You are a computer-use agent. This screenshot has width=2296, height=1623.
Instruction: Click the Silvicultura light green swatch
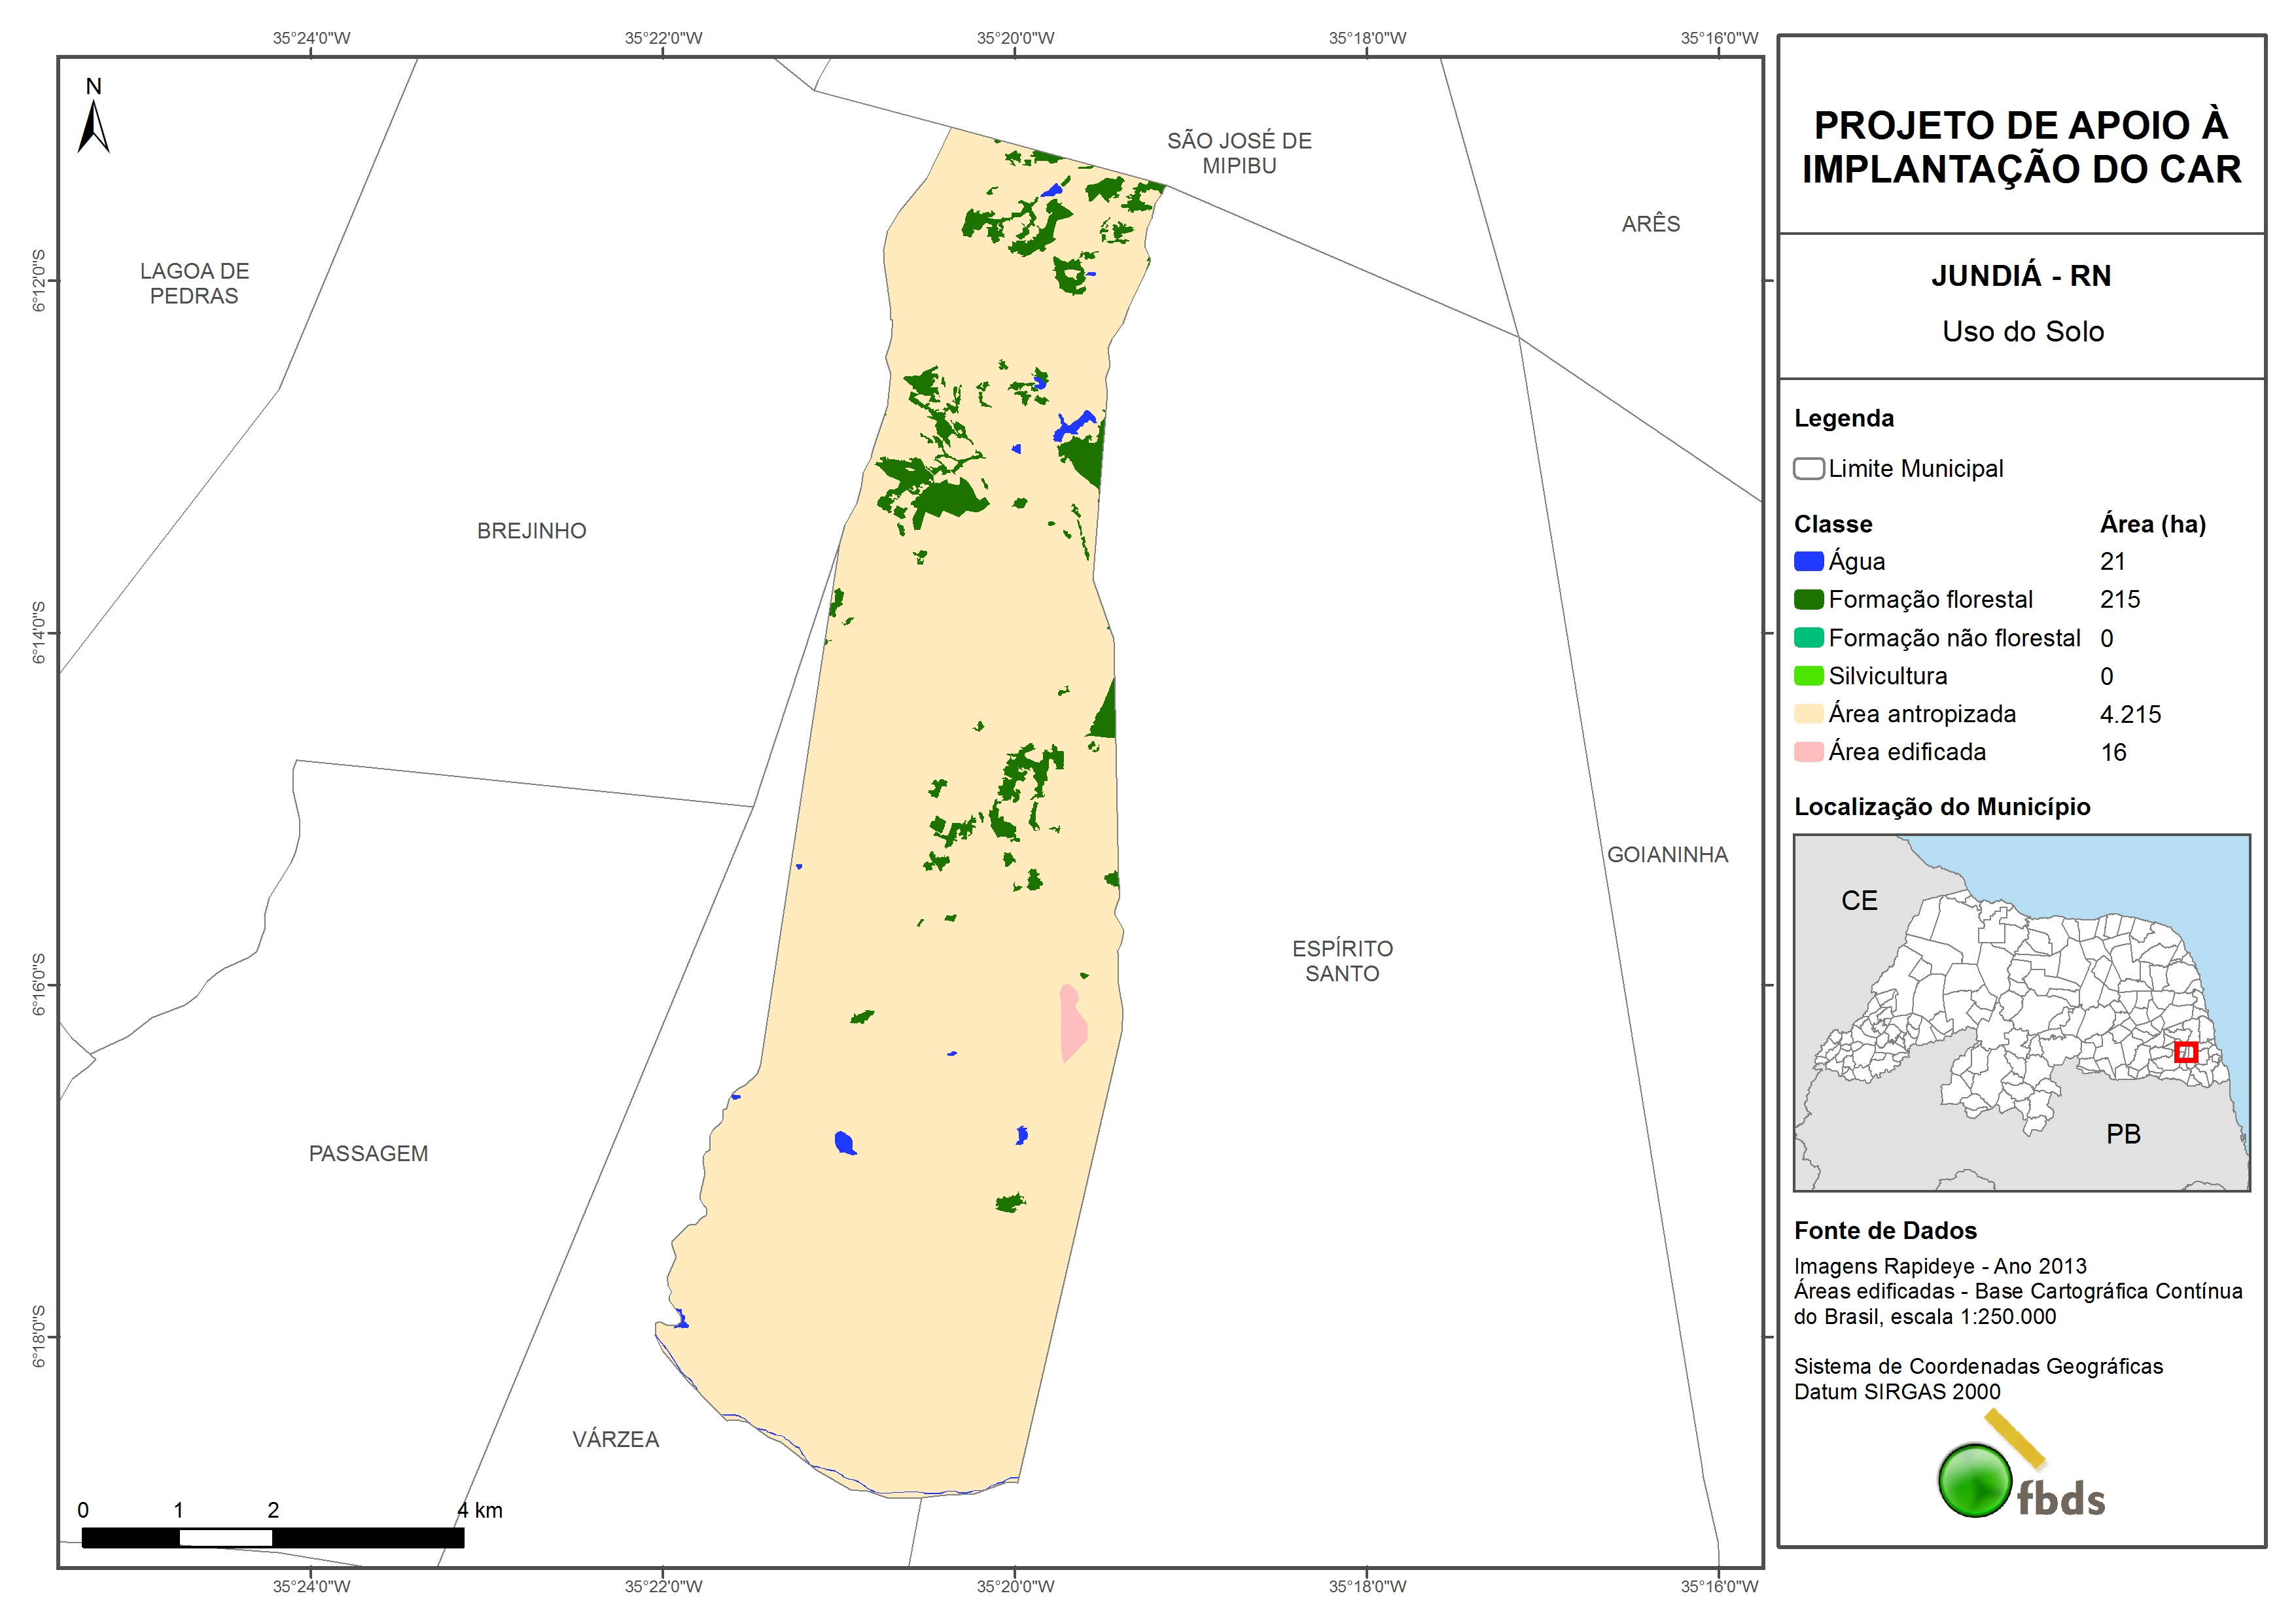(1808, 676)
